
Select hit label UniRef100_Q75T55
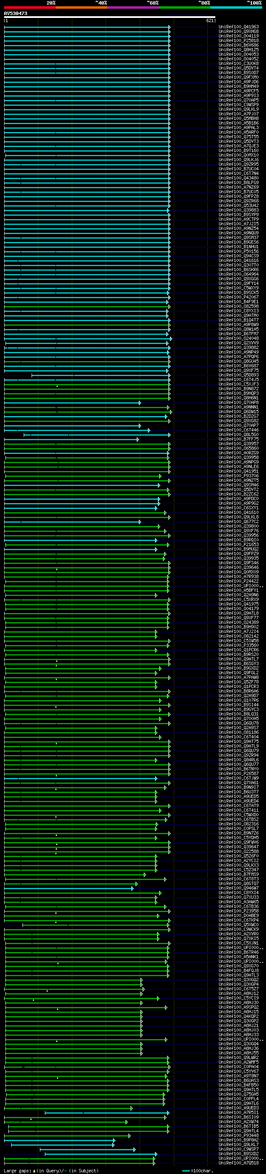(x=239, y=137)
